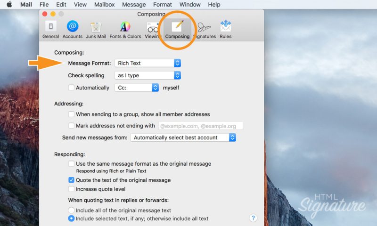Select Include all of the original message text
The height and width of the screenshot is (226, 377).
71,210
